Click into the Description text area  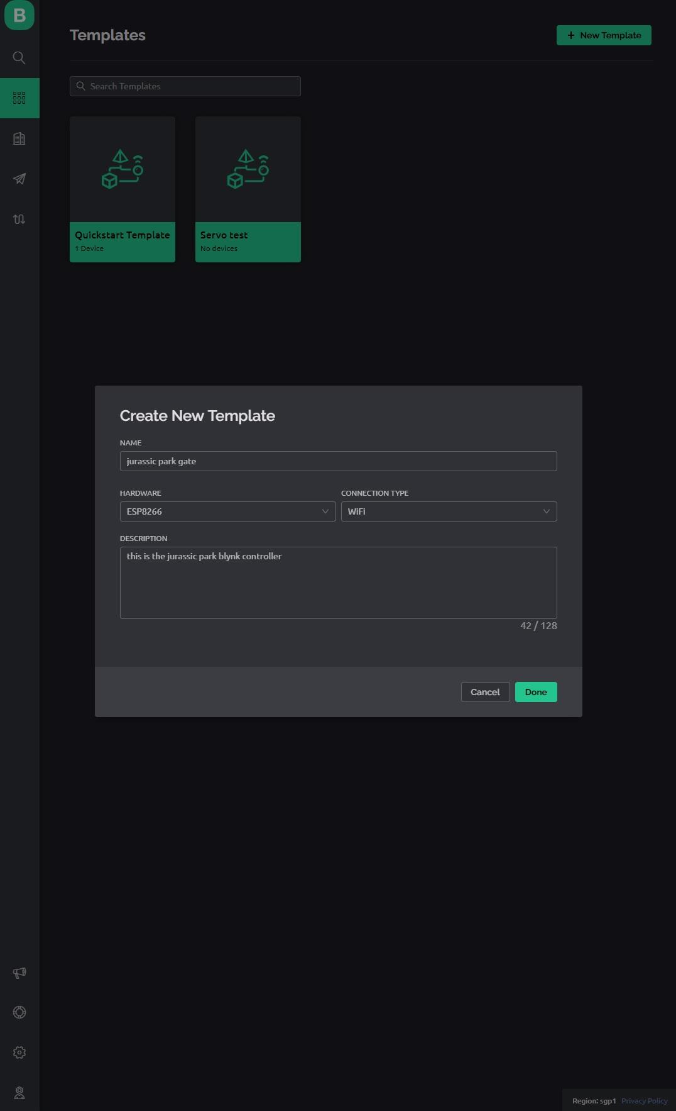(x=338, y=583)
